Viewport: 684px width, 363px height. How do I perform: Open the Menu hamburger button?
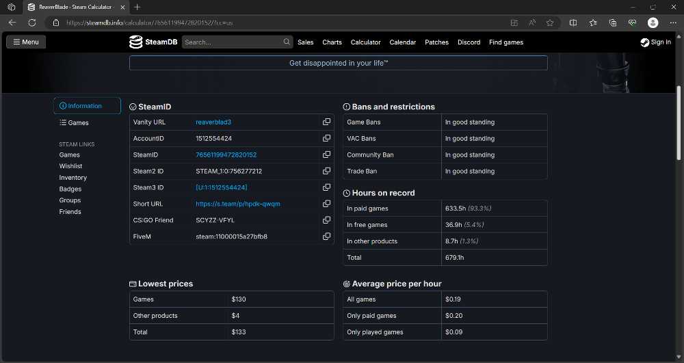coord(26,42)
